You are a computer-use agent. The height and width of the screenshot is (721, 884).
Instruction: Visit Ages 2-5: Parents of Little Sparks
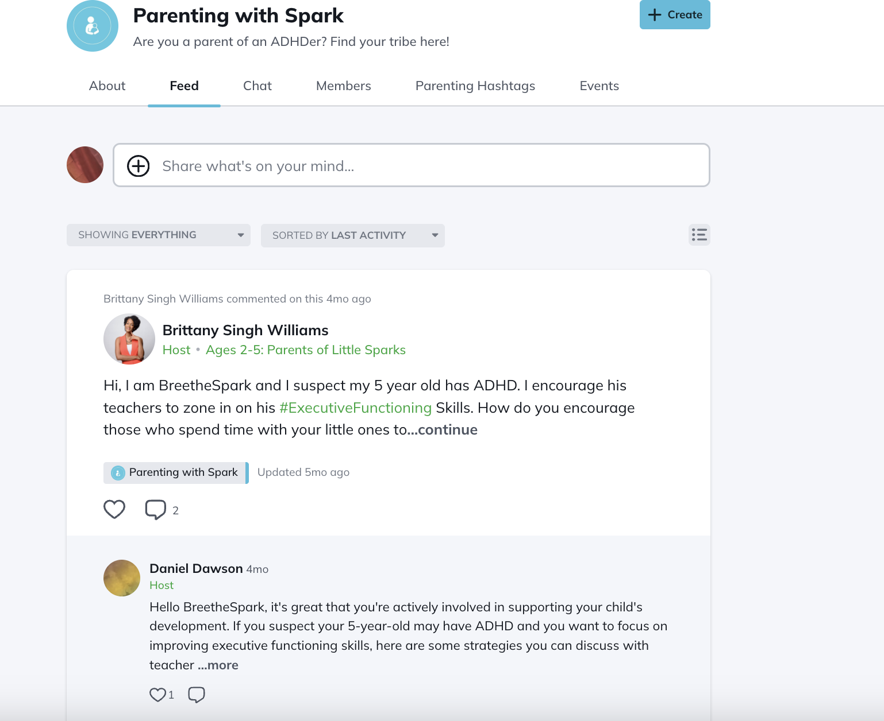point(306,350)
